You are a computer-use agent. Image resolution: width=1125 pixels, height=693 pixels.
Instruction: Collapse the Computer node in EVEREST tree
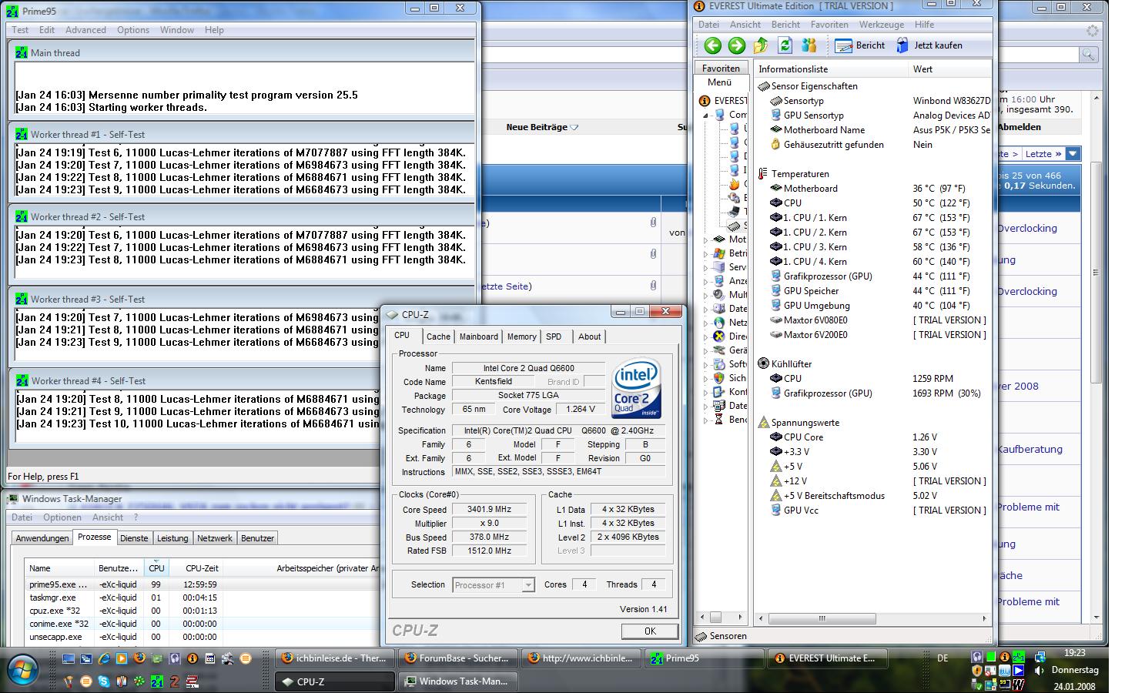click(705, 115)
